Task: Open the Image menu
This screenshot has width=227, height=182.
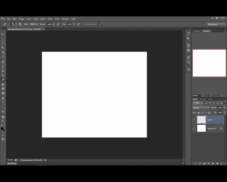Action: 21,19
